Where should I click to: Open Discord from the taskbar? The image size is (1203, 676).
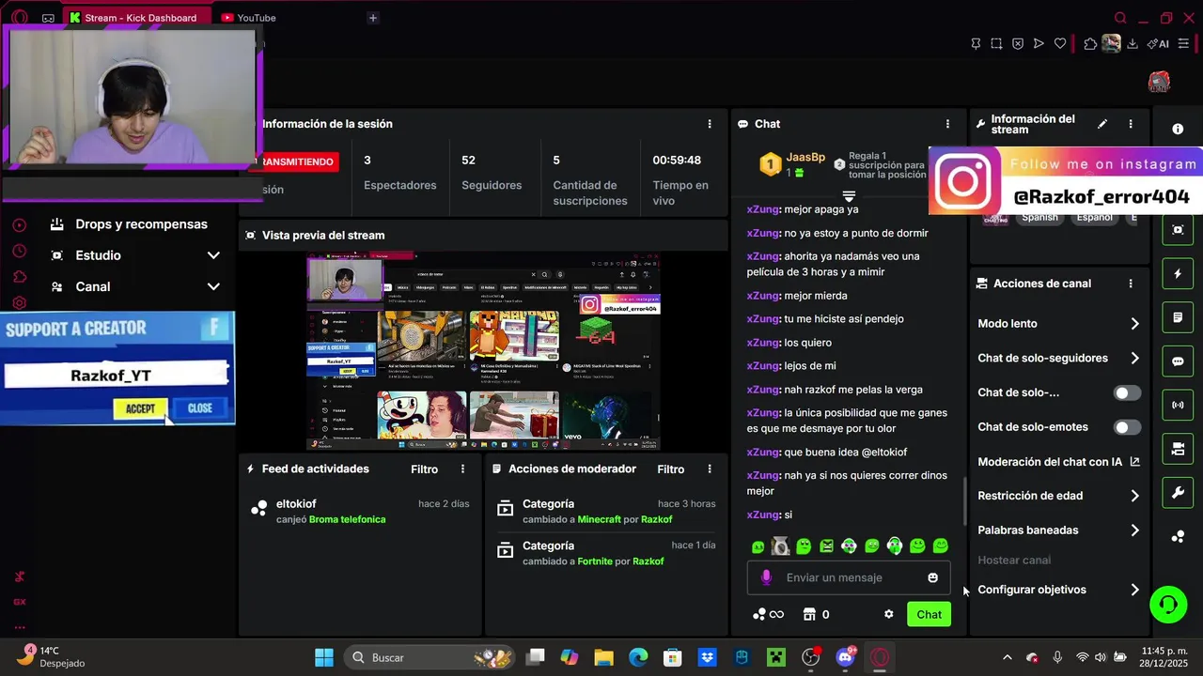click(x=846, y=657)
